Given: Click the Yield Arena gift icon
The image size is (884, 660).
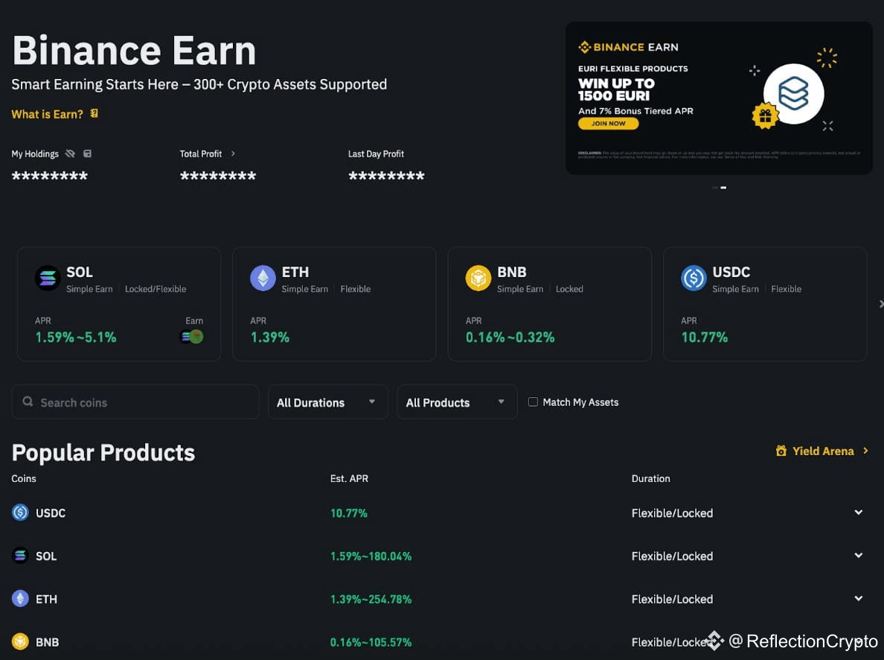Looking at the screenshot, I should point(781,451).
